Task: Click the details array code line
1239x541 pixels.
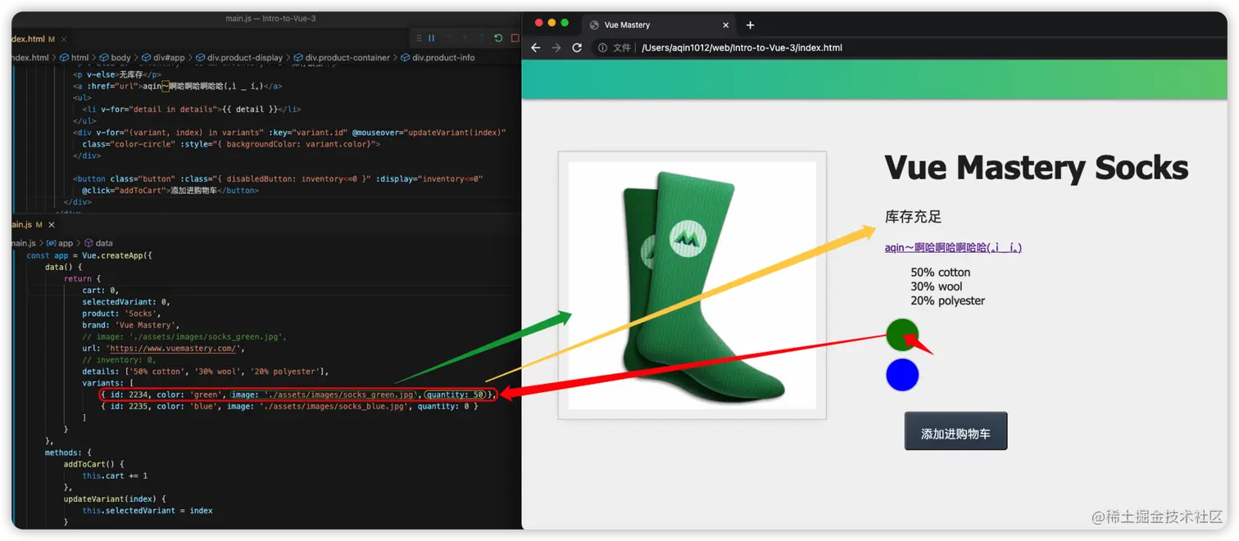Action: click(x=205, y=372)
